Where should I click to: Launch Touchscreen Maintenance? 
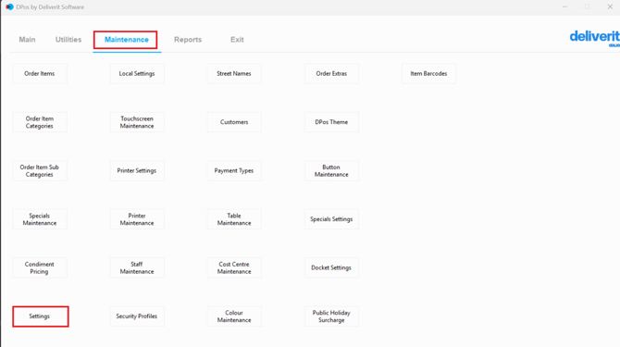click(137, 122)
